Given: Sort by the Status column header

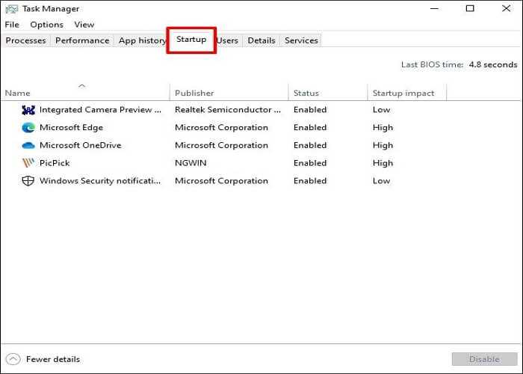Looking at the screenshot, I should click(306, 93).
